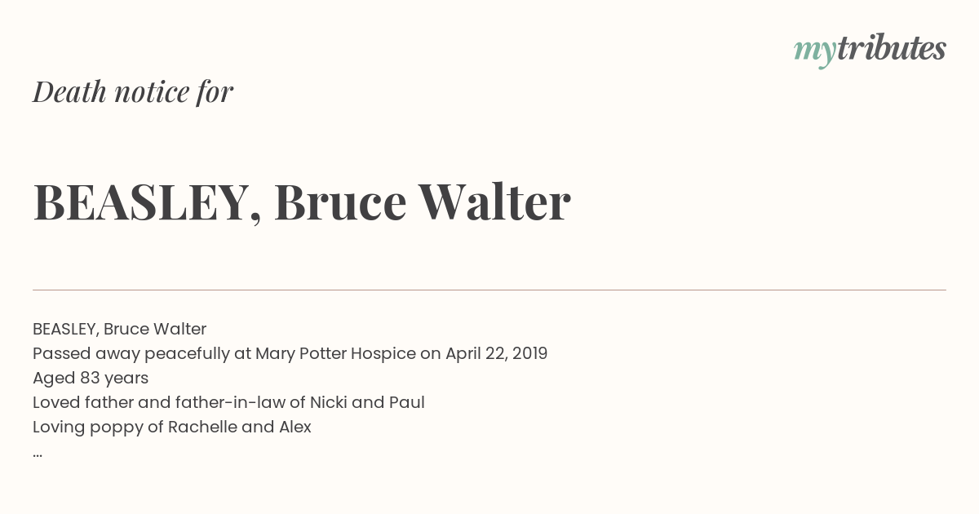
Task: Click the mytributes logo
Action: click(870, 49)
